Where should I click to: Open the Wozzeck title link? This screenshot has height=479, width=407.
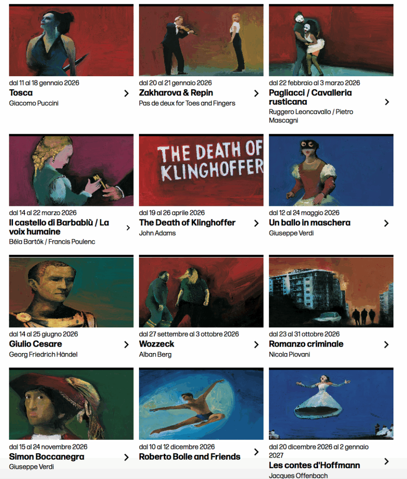click(156, 344)
